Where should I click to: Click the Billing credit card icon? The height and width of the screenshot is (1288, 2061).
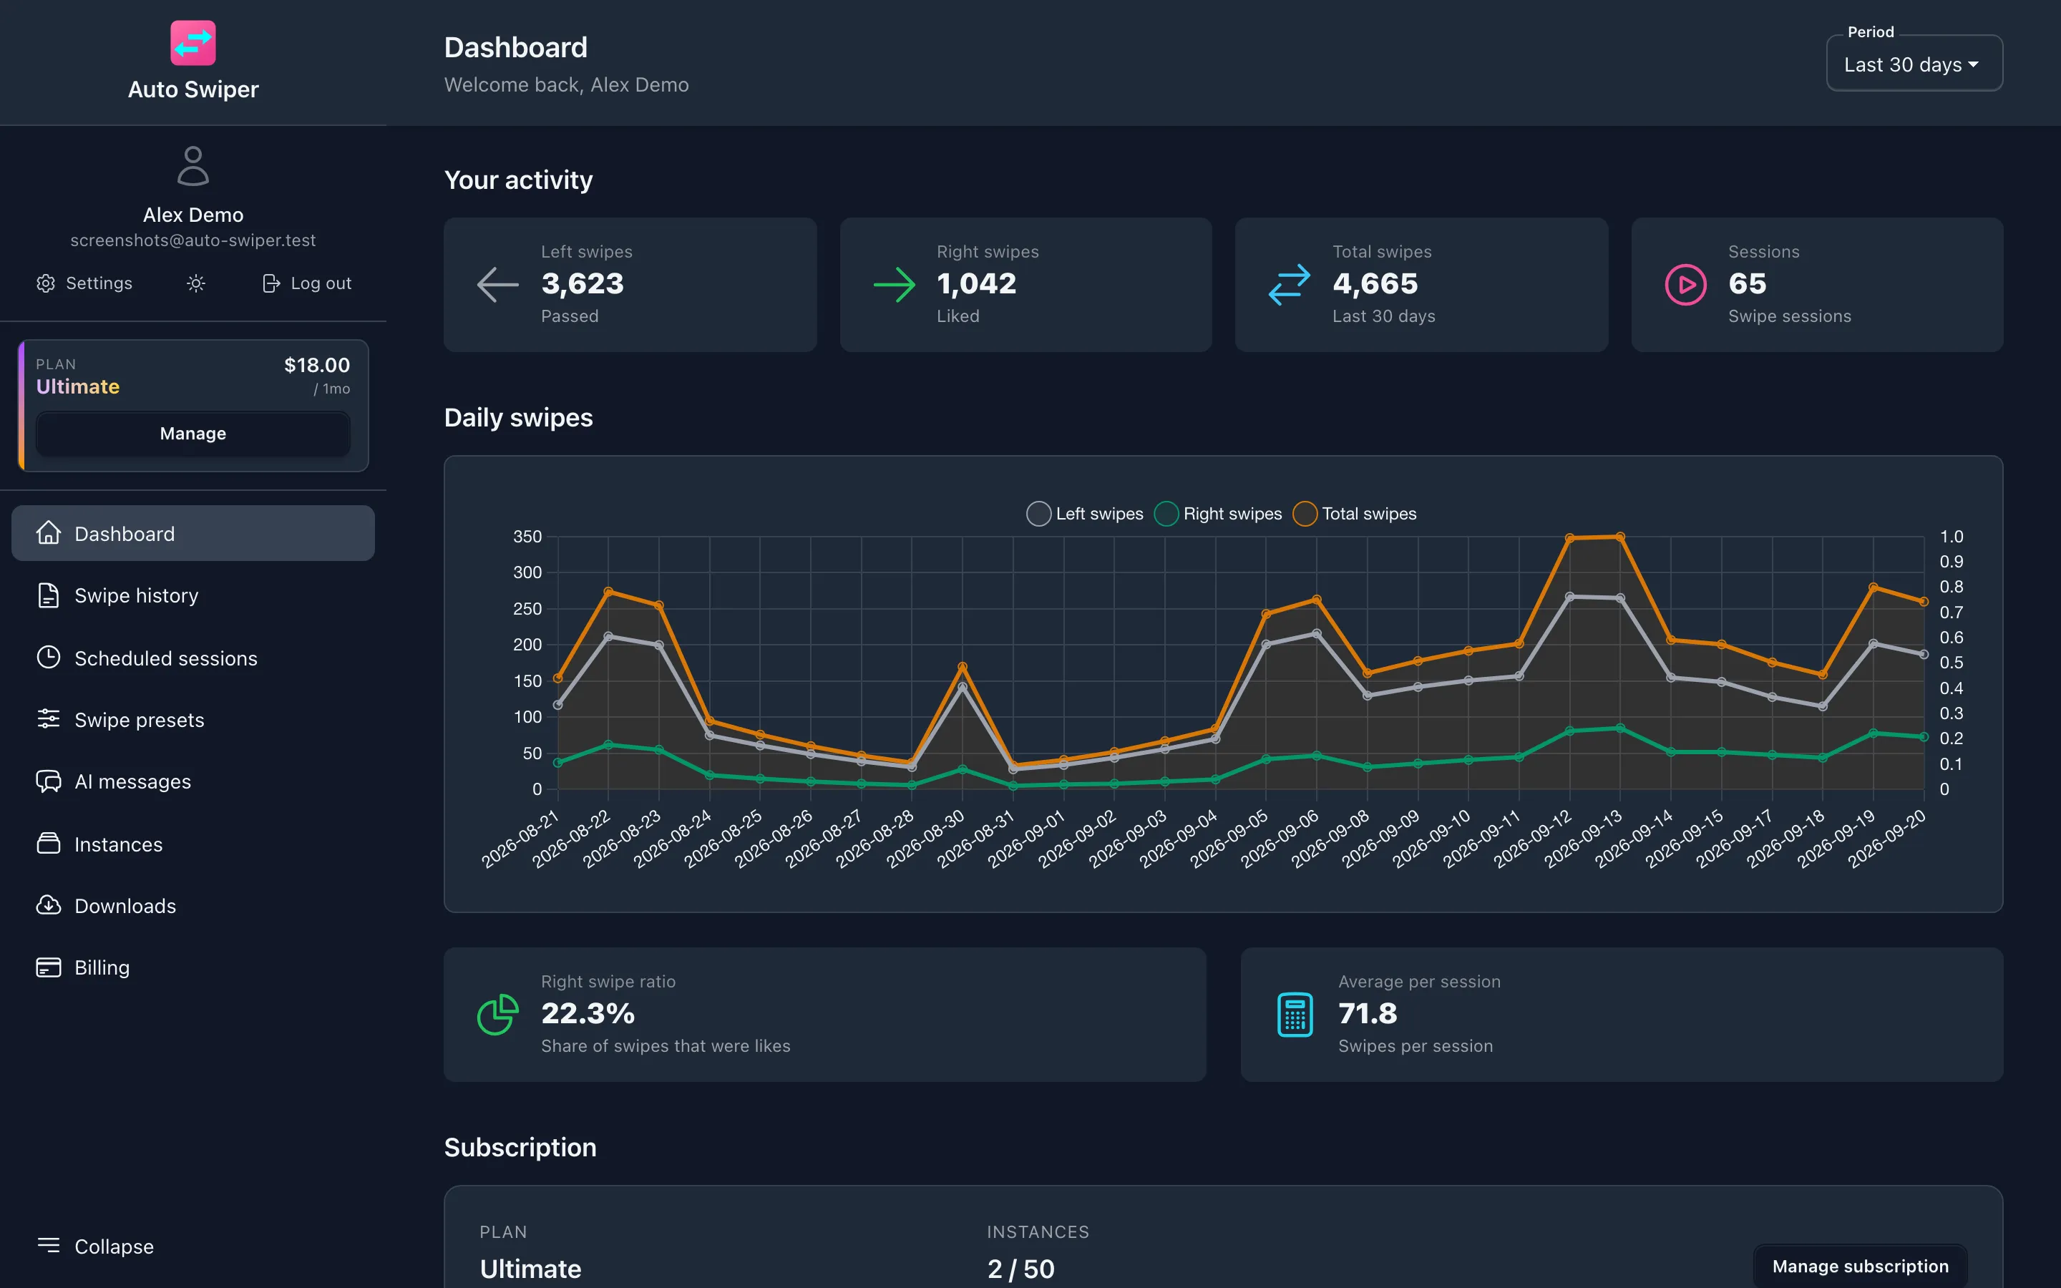(x=49, y=967)
